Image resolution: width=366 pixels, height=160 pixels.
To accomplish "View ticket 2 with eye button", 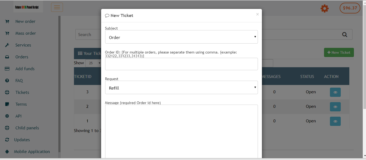I will coord(335,106).
